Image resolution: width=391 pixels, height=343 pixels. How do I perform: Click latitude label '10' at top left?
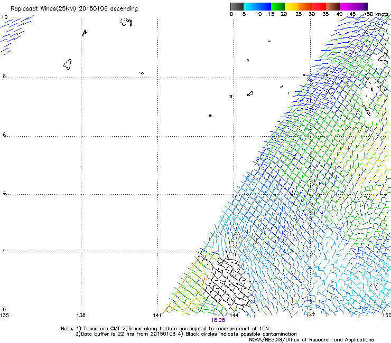[x=4, y=17]
